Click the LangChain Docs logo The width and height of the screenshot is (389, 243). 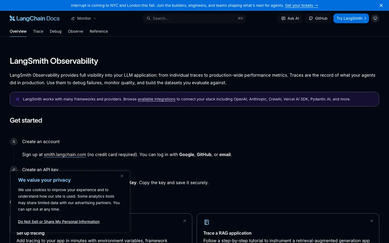pos(35,18)
